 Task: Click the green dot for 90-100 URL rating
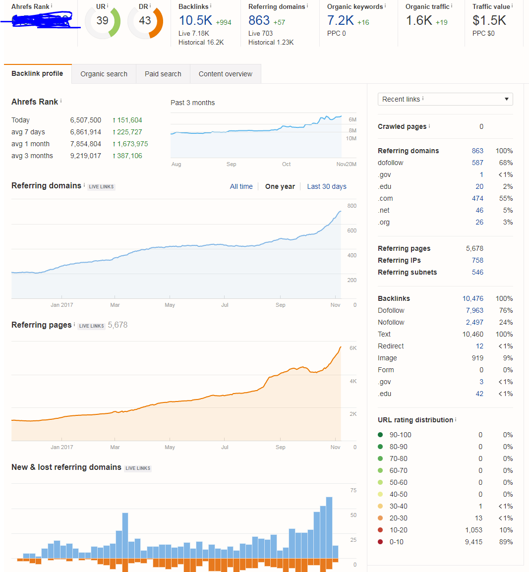(x=380, y=435)
